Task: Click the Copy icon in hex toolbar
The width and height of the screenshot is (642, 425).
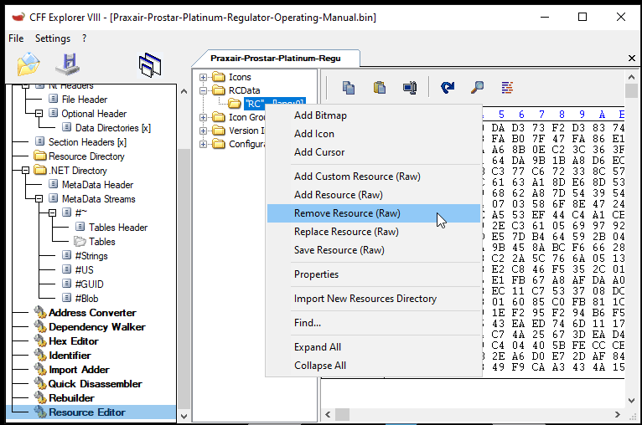Action: point(349,87)
